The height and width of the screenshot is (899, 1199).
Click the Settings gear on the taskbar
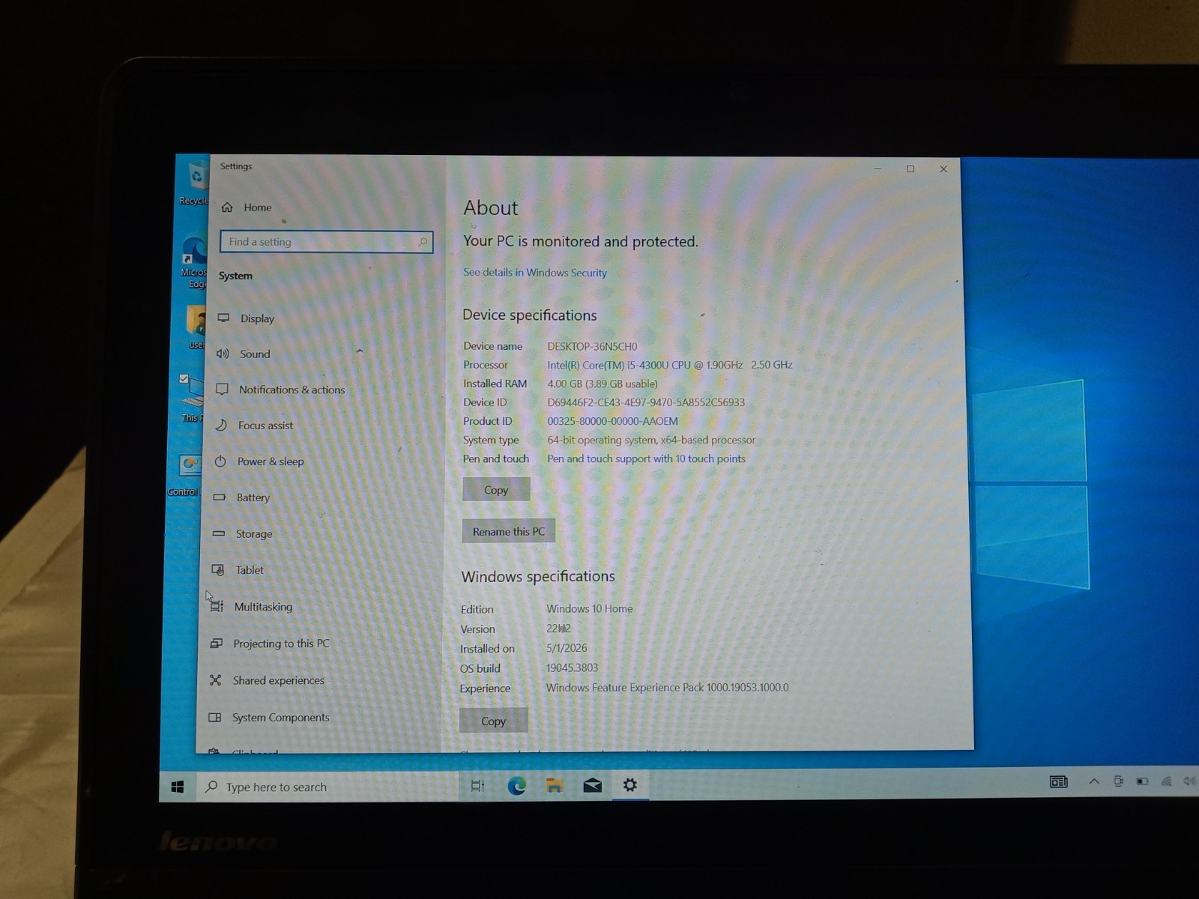pos(630,784)
